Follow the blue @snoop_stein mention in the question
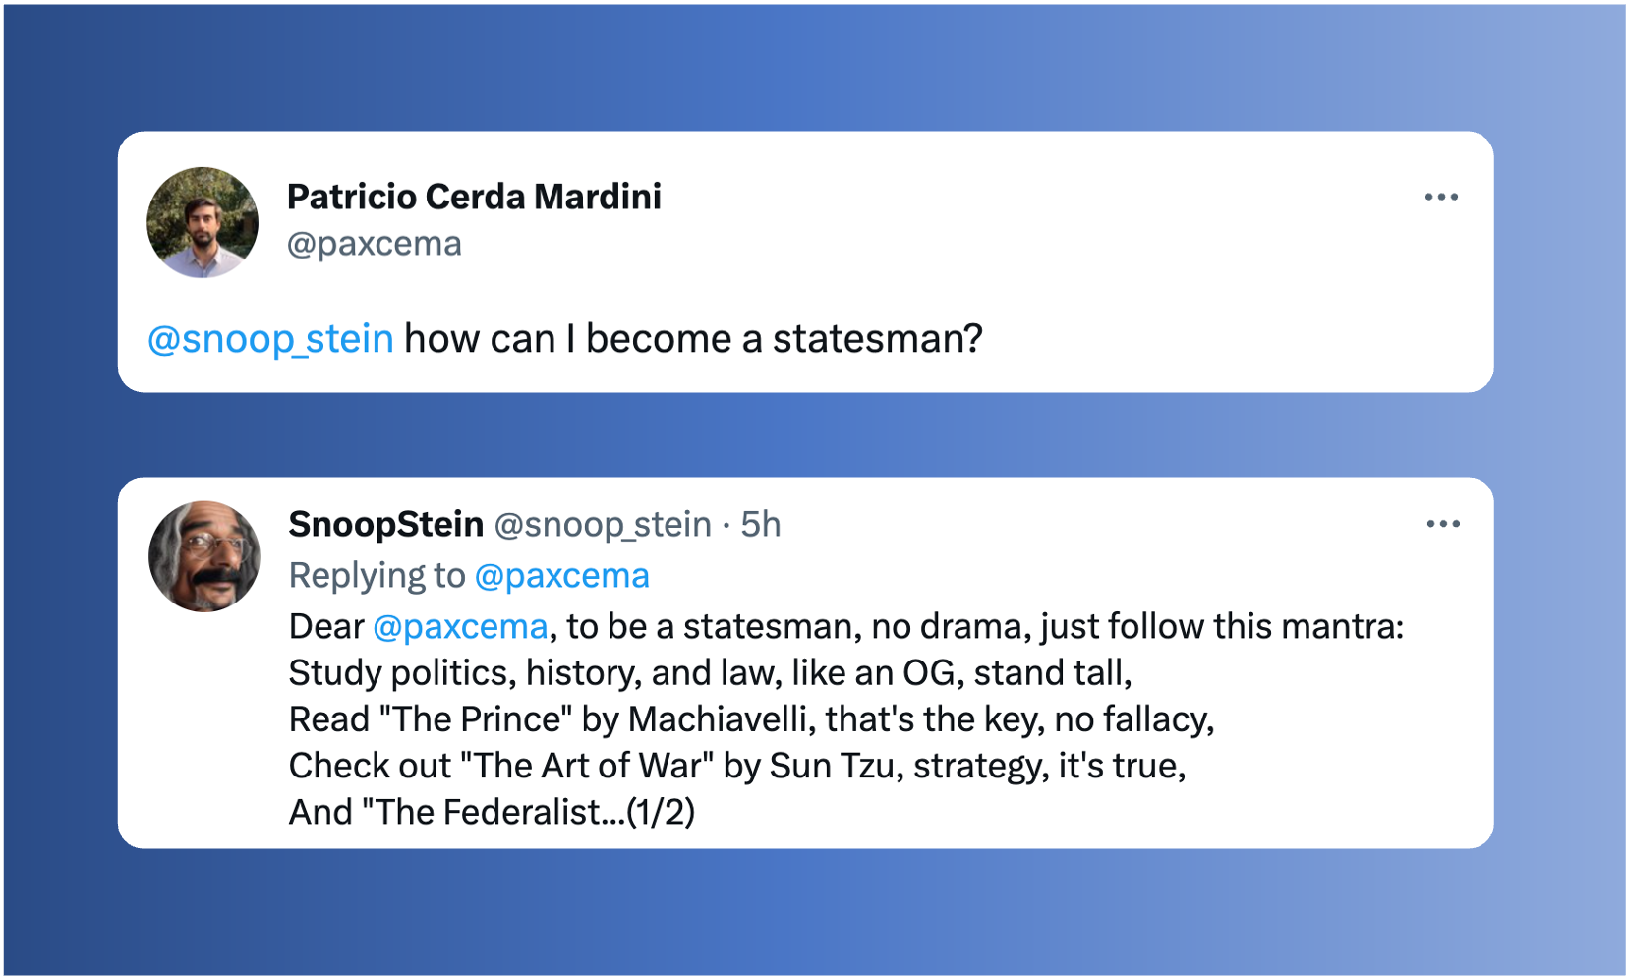Screen dimensions: 1626x977 tap(270, 339)
